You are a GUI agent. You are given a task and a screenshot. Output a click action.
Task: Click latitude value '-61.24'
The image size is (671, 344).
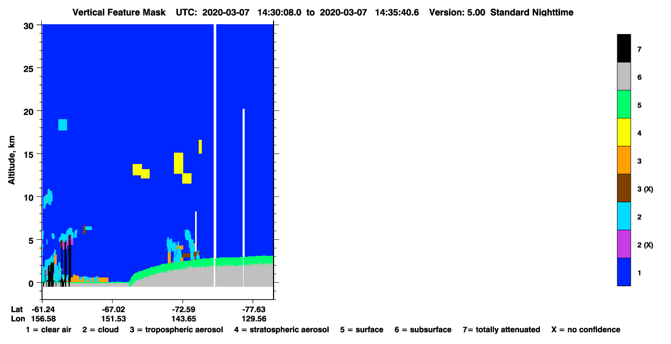coord(43,309)
